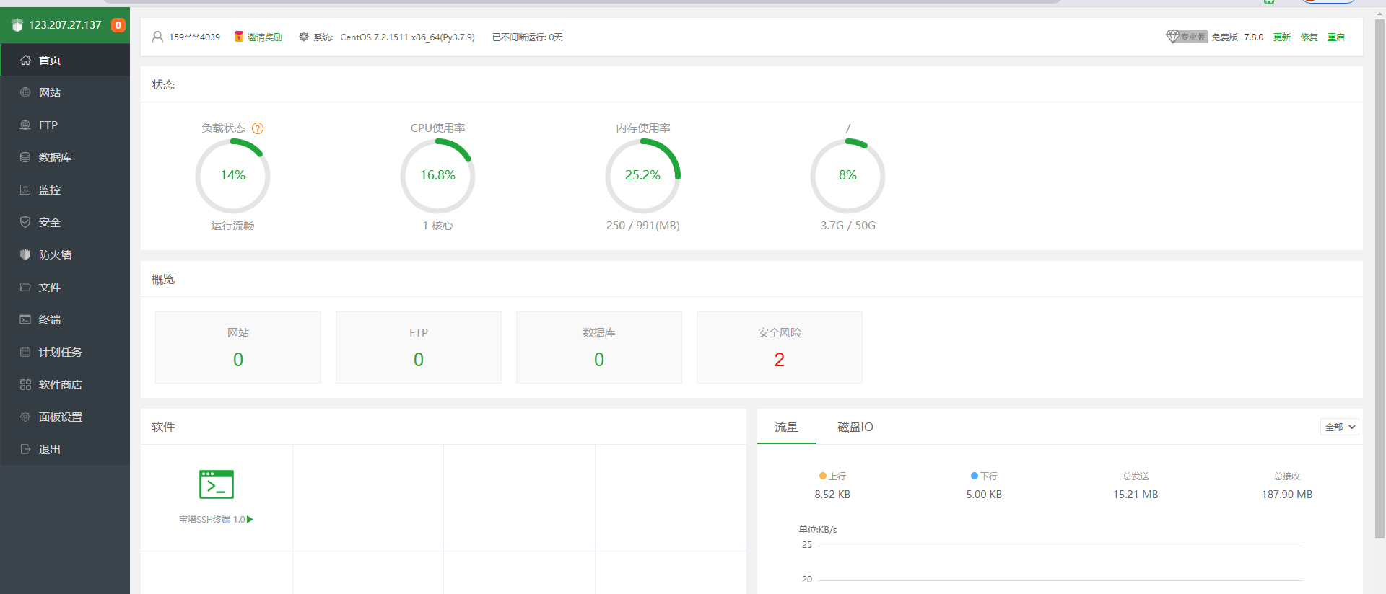Viewport: 1386px width, 594px height.
Task: Click the monitor icon beside 监控
Action: click(x=25, y=190)
